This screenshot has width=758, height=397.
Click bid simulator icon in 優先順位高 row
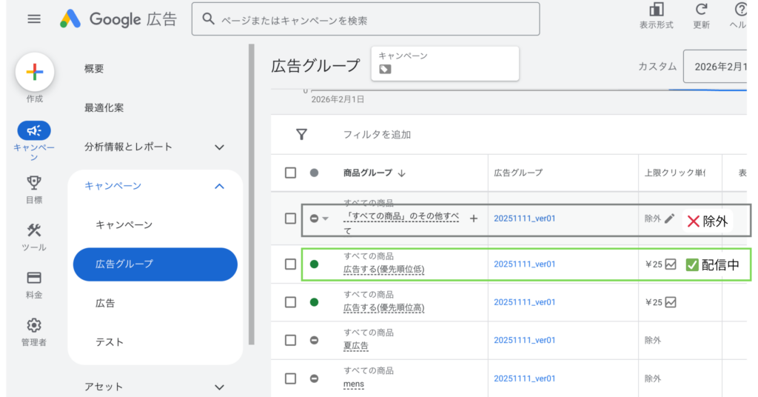point(671,302)
